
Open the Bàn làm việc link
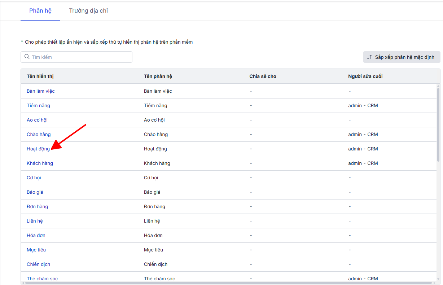[41, 91]
